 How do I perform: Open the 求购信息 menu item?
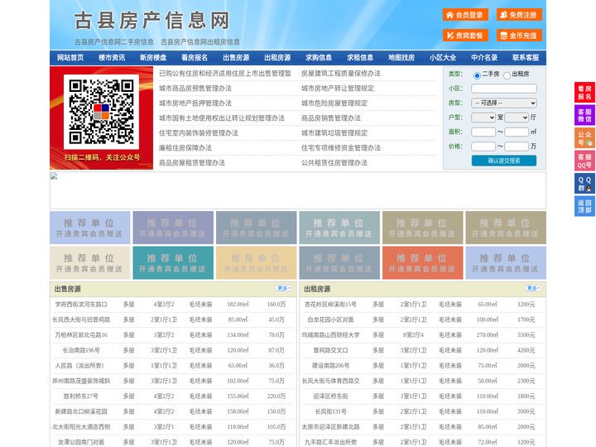point(319,58)
